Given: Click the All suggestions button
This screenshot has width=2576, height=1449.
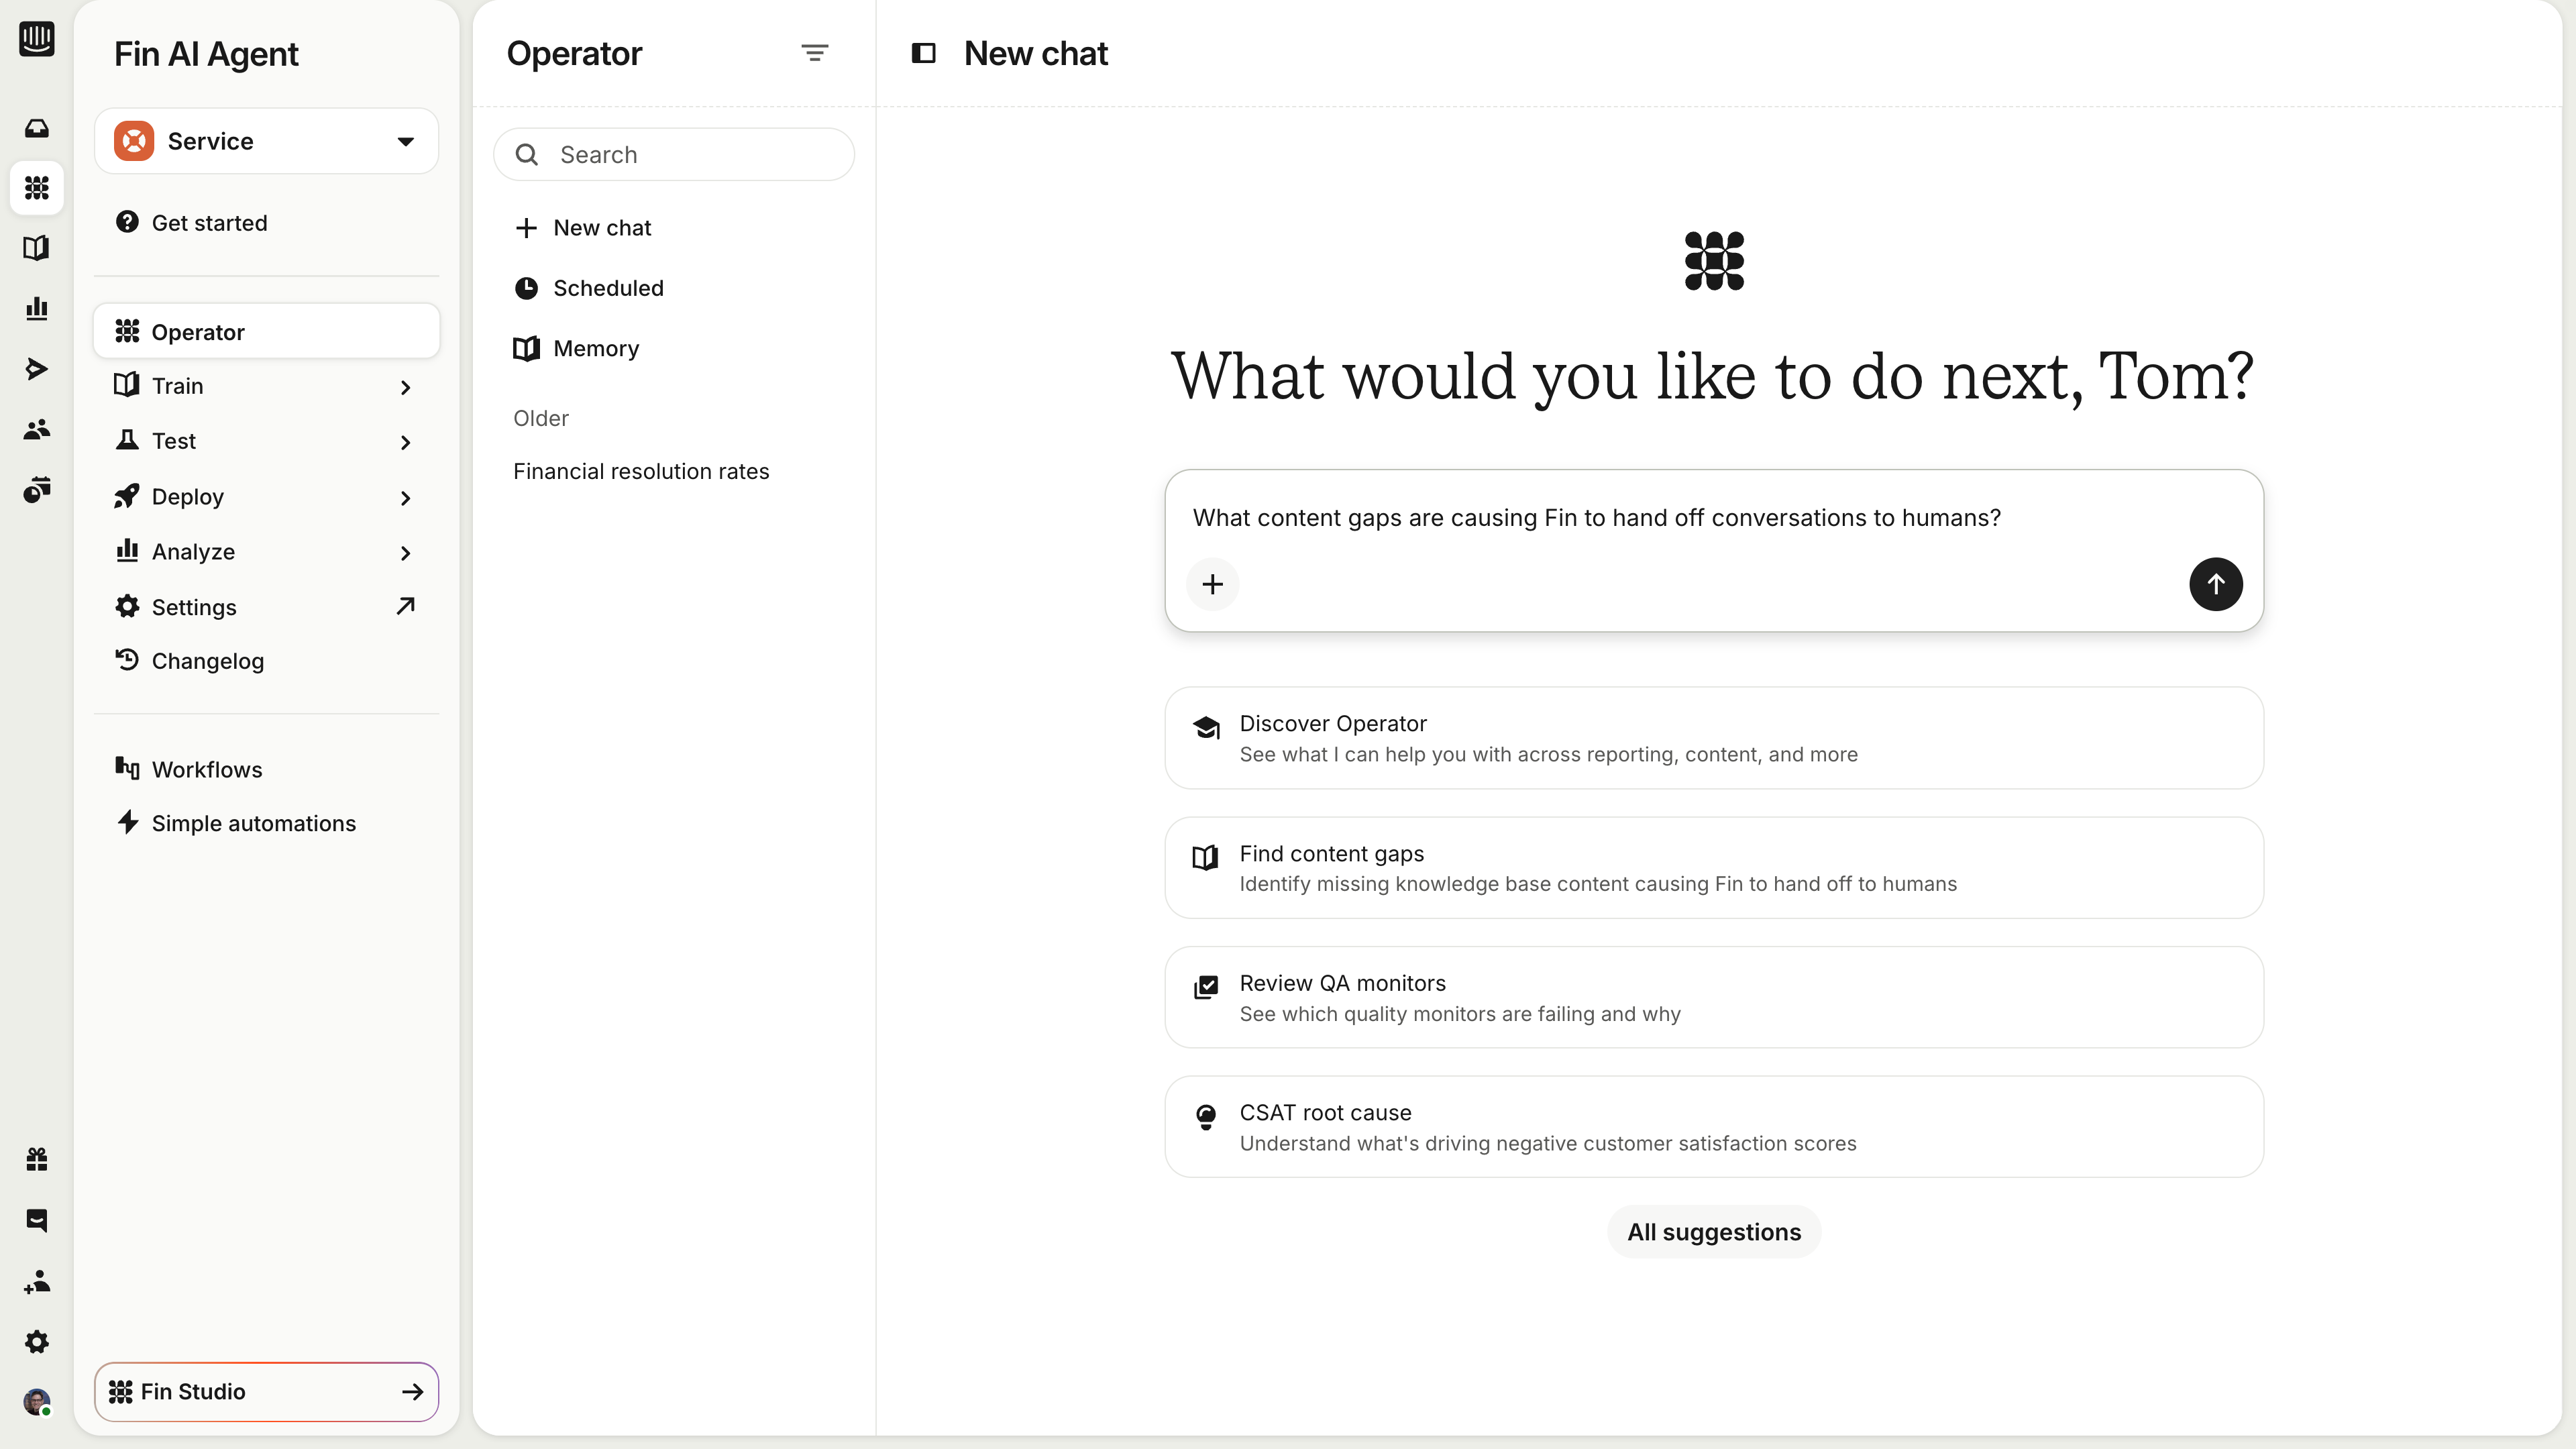Looking at the screenshot, I should click(x=1713, y=1232).
